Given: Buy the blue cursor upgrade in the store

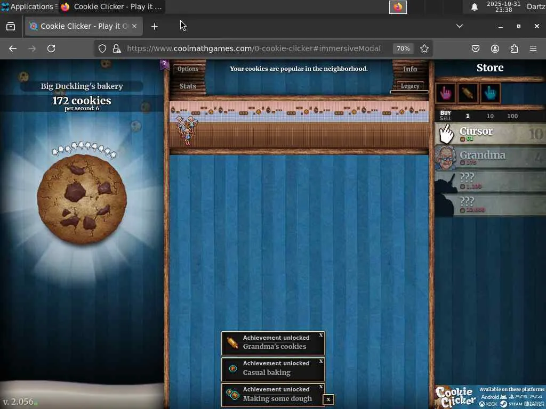Looking at the screenshot, I should (x=491, y=93).
